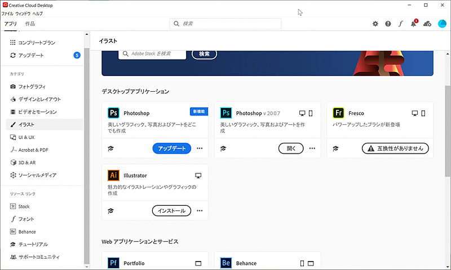451x270 pixels.
Task: Click the Illustrator app icon
Action: pos(113,175)
